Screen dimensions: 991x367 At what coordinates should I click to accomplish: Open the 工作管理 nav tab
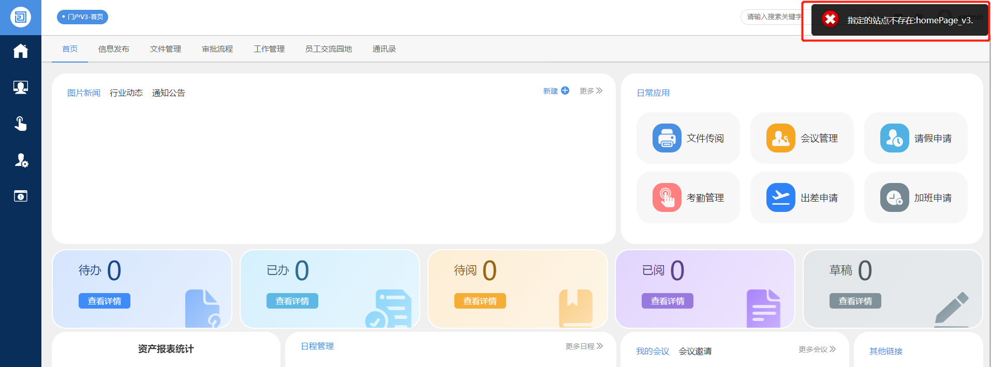[x=269, y=49]
